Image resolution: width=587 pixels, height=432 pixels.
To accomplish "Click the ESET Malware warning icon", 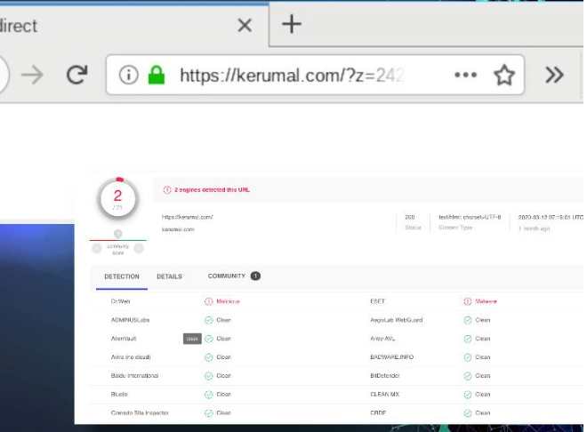I will pyautogui.click(x=468, y=301).
